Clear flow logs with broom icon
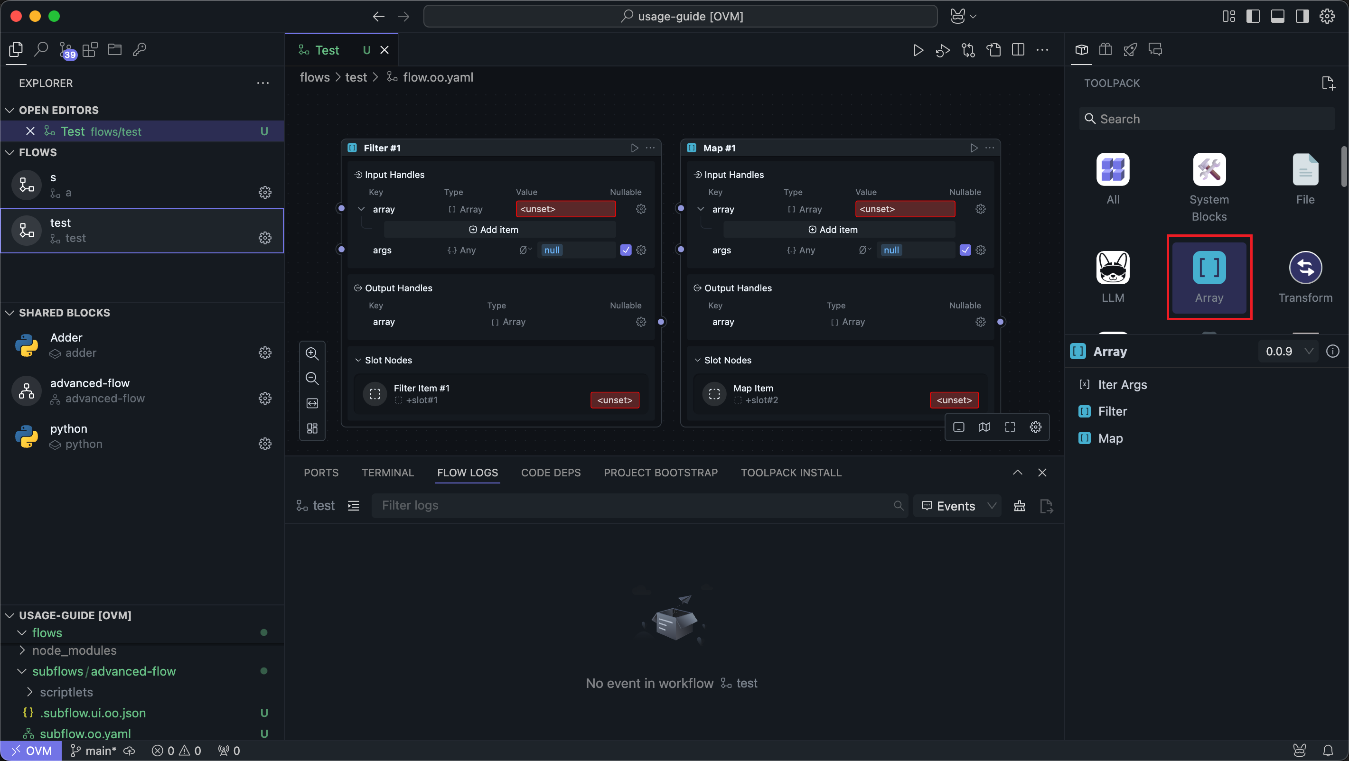Screen dimensions: 1349x761 1019,506
